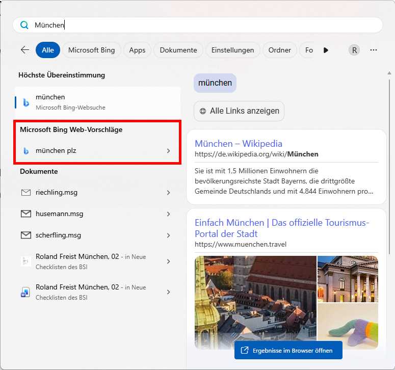The image size is (395, 370).
Task: Open scherfling.msg document
Action: [98, 235]
